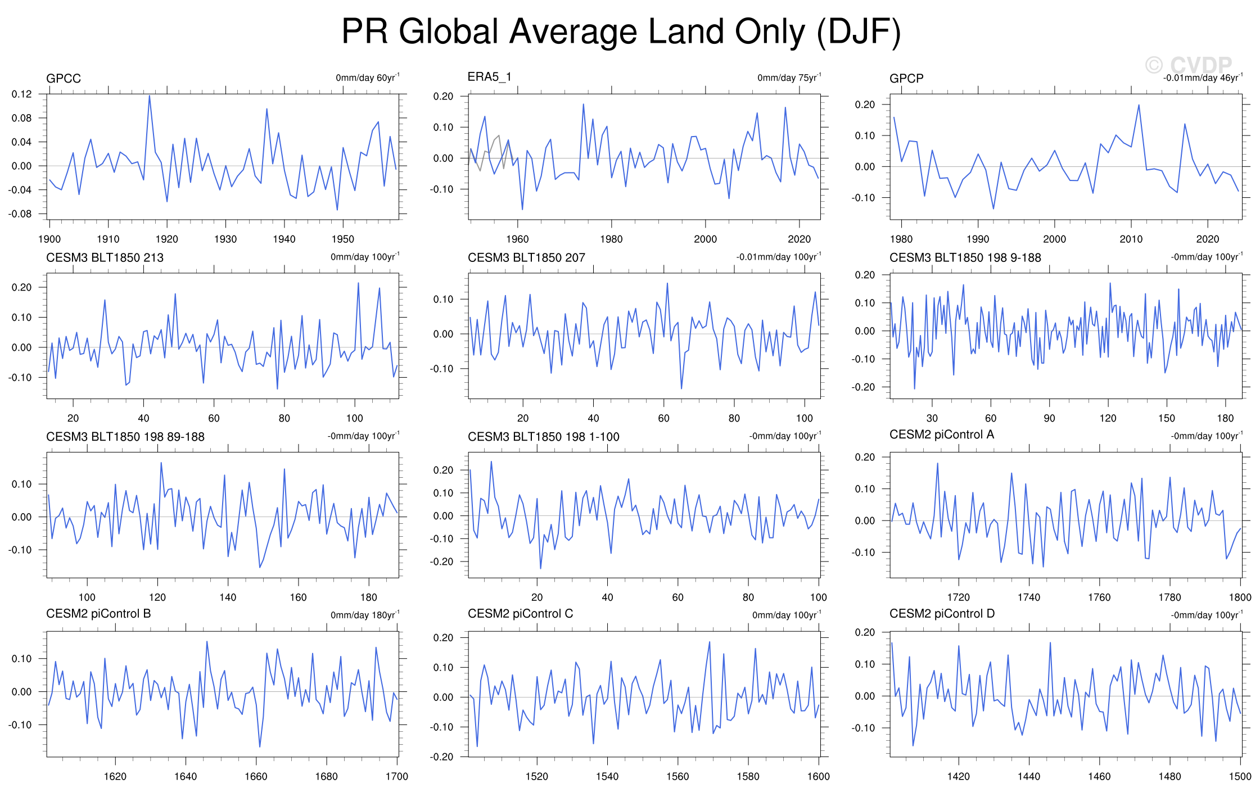Viewport: 1260px width, 797px height.
Task: Click the main PR Global Average heading
Action: tap(621, 31)
